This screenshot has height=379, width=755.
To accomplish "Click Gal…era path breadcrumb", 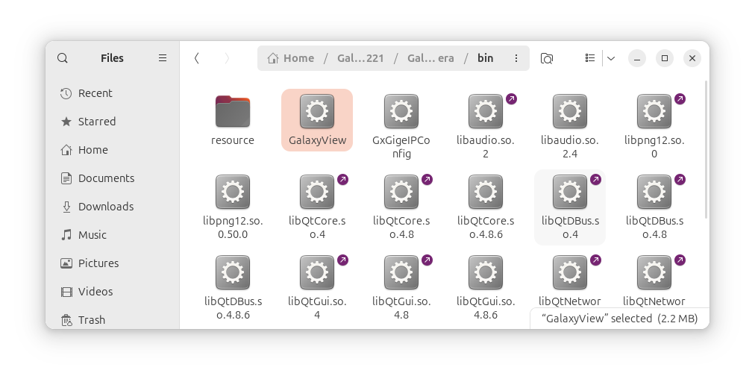I will point(430,58).
